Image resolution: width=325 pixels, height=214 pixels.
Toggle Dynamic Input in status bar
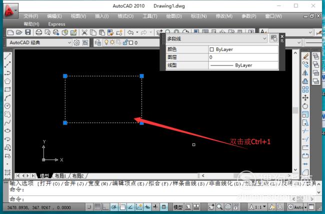147,206
